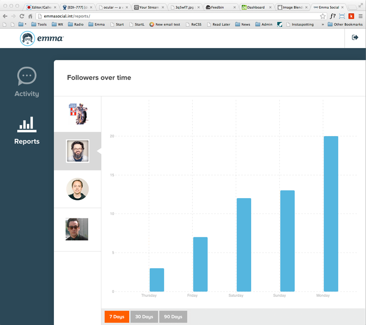The height and width of the screenshot is (325, 366).
Task: Select the bearded man account avatar
Action: tap(77, 151)
